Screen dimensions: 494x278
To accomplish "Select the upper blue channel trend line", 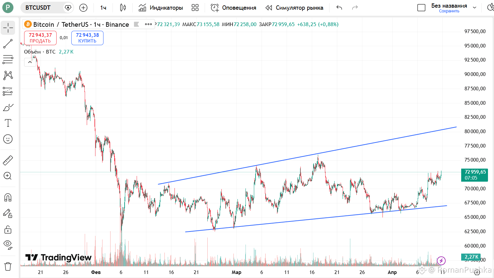I will point(307,156).
